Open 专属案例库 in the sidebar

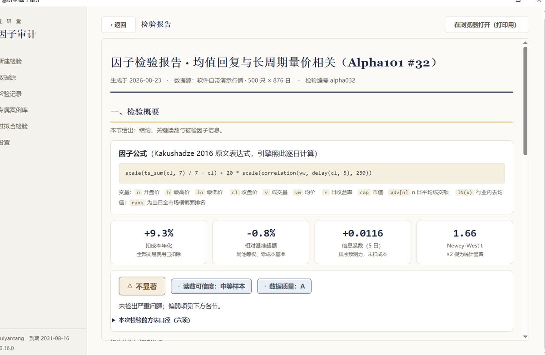14,110
